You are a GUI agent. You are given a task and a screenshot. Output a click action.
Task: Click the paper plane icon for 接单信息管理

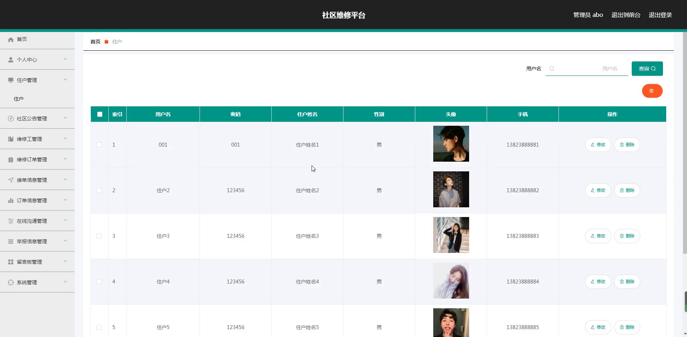[11, 180]
